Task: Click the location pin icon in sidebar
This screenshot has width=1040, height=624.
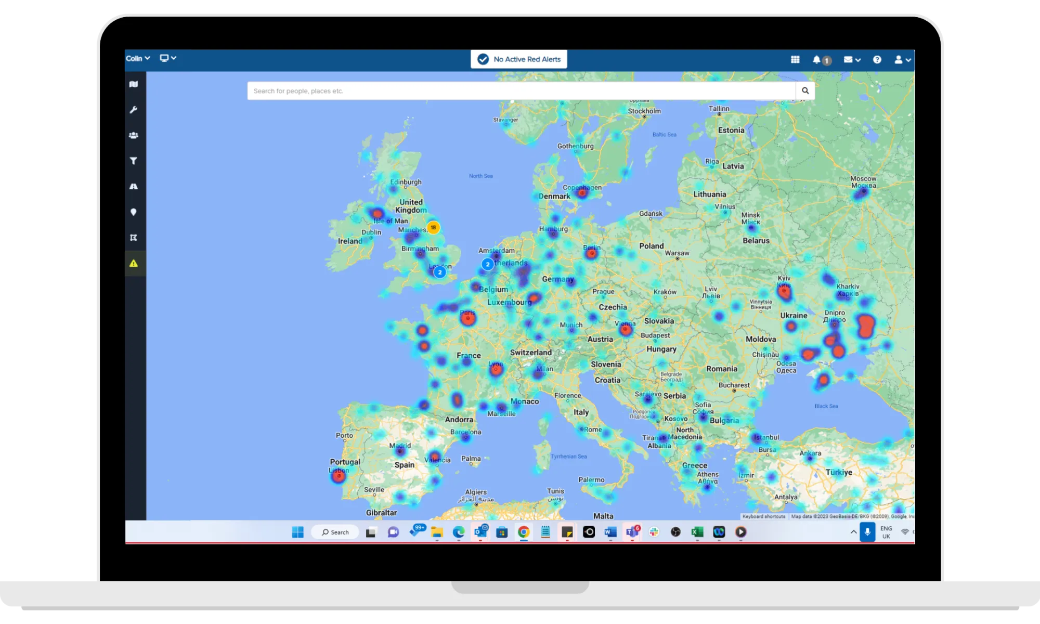Action: click(134, 212)
